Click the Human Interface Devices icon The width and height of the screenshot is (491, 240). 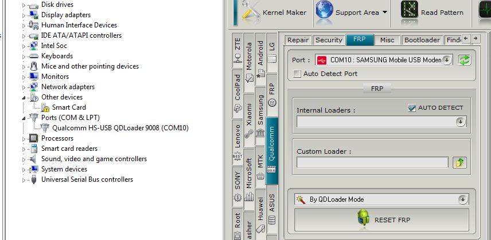click(33, 25)
